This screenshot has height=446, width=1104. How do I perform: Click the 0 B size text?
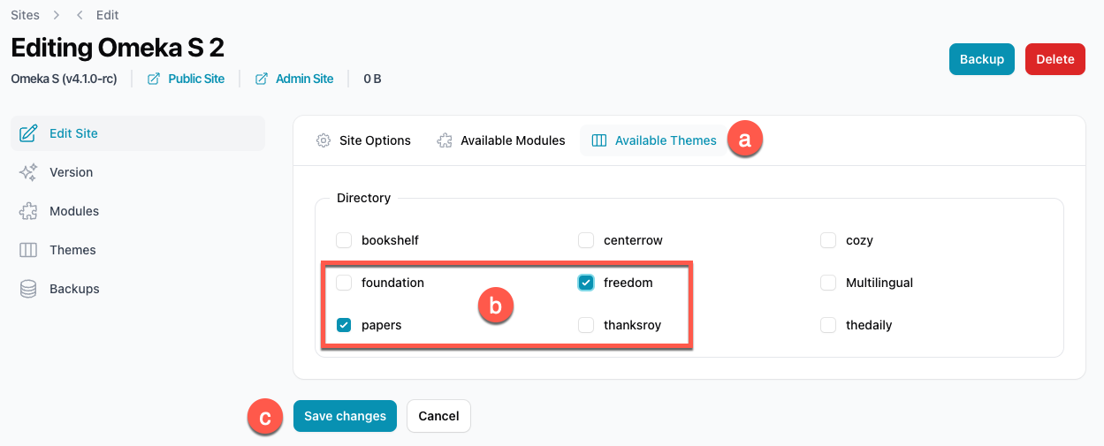point(372,79)
